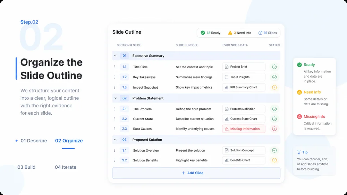Screen dimensions: 347x195
Task: Collapse the Proposed Solution section
Action: (x=115, y=140)
